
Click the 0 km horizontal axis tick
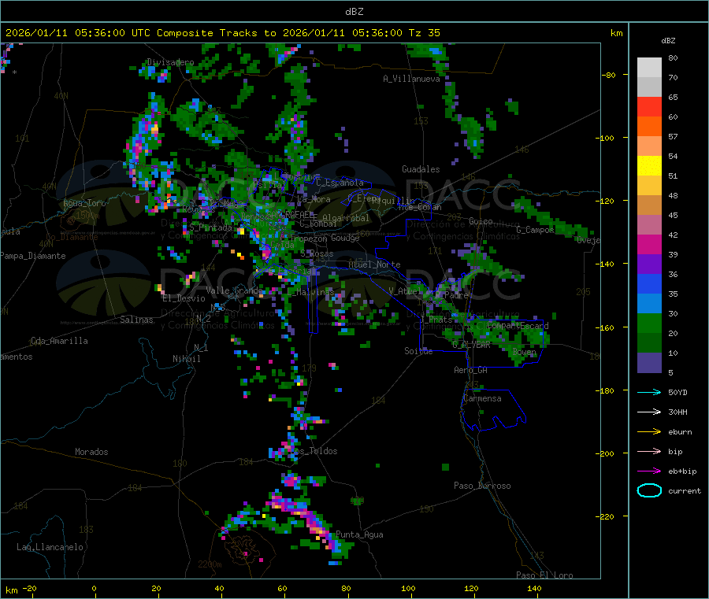pyautogui.click(x=94, y=589)
